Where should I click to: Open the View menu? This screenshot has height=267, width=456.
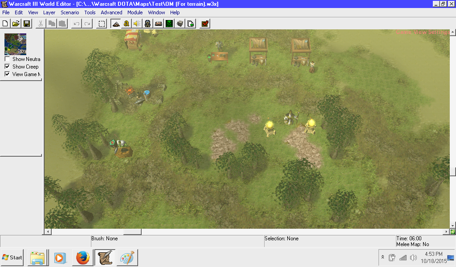[33, 12]
